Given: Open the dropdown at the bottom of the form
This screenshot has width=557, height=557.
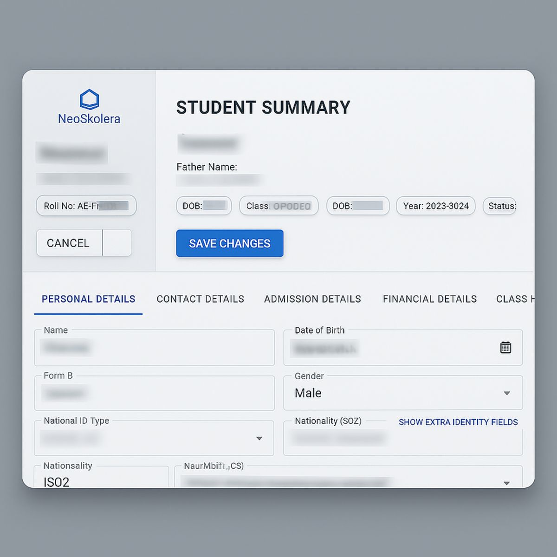Looking at the screenshot, I should (x=506, y=483).
